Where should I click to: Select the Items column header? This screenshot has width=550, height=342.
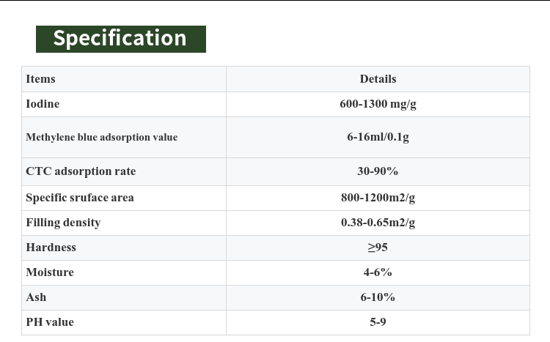[x=40, y=79]
